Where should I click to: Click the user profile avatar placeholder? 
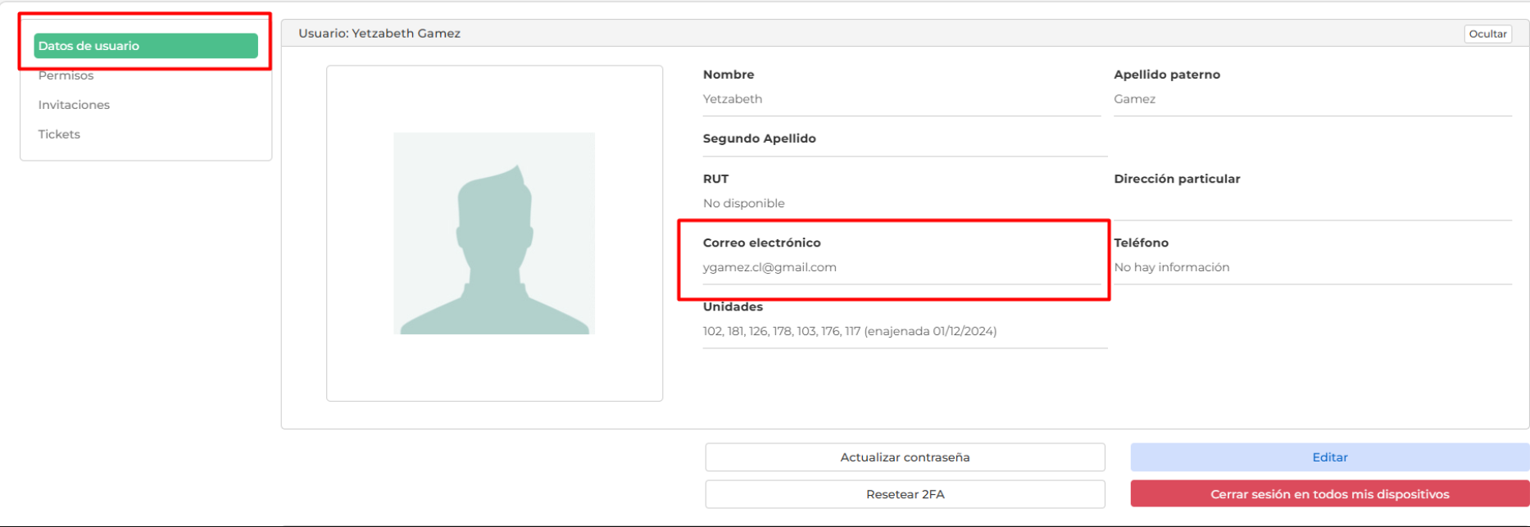(x=494, y=234)
